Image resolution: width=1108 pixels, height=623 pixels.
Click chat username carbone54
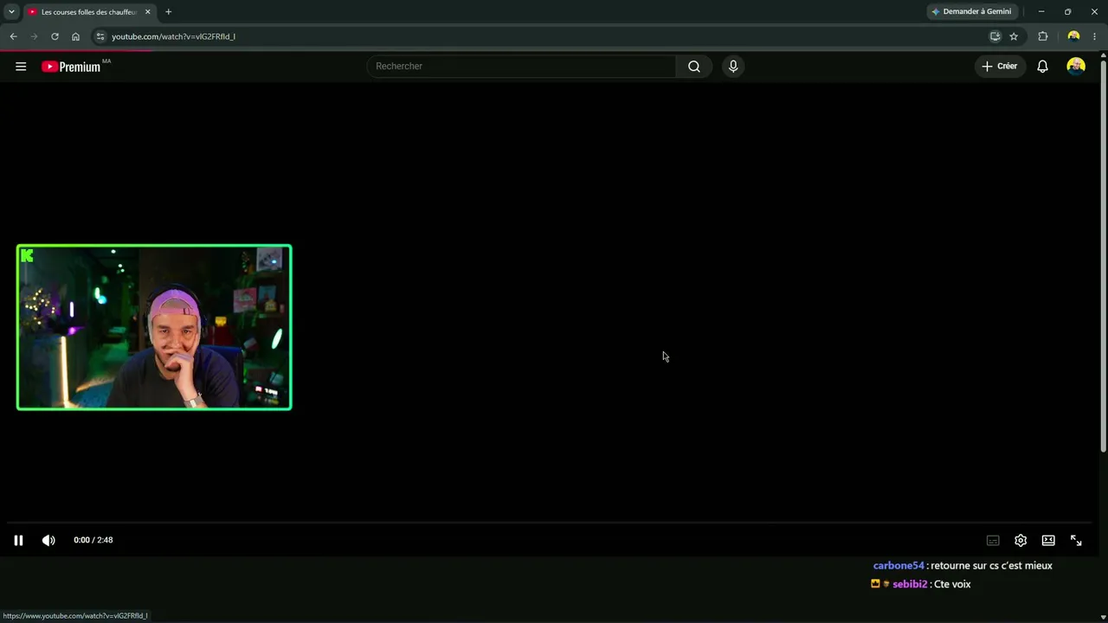899,566
